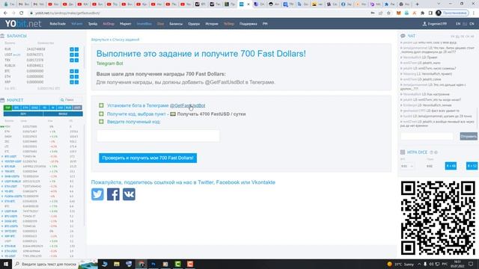Click the deposit plus icon in RUR row
Screen dimensions: 479x269
pos(72,49)
